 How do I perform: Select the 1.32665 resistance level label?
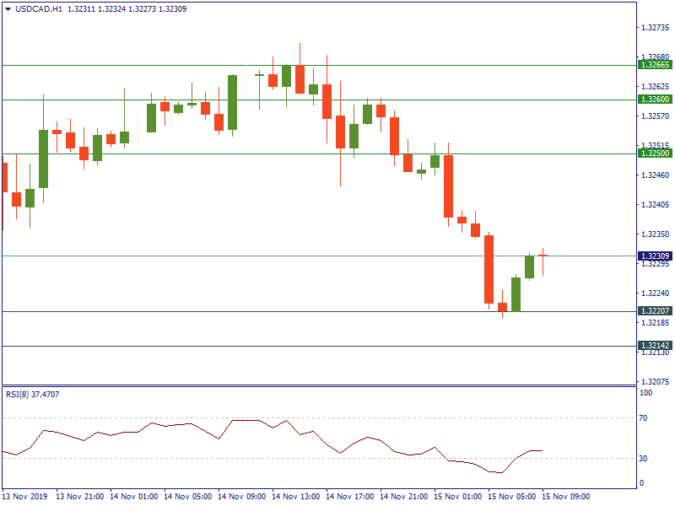point(655,65)
